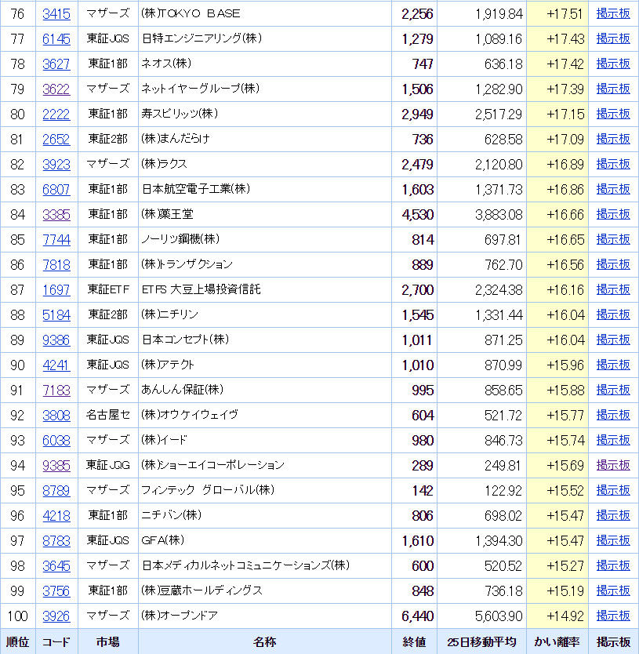The image size is (639, 654).
Task: Select company name フィンテック グローバル(株)
Action: pos(208,490)
